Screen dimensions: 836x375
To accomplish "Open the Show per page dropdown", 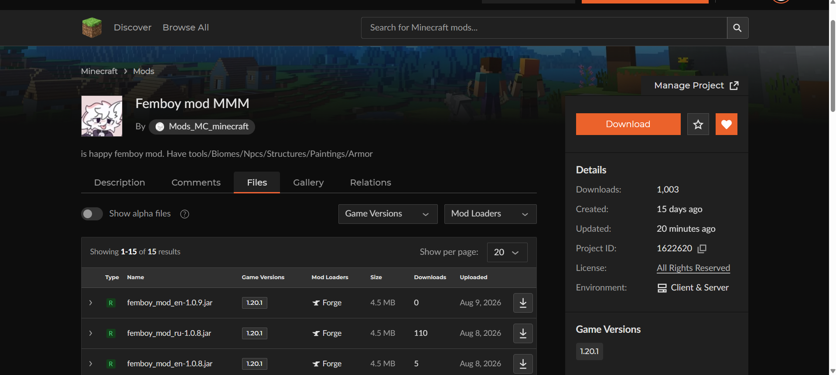I will 507,252.
